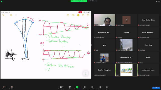161x90 pixels.
Task: Click the floating pencil tool button
Action: [86, 73]
